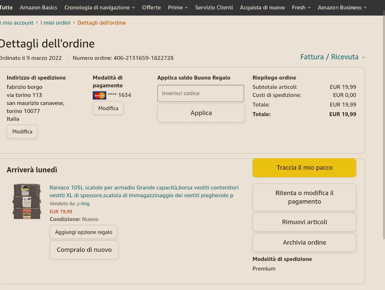Click the Rimuovi articoli button
385x290 pixels.
304,222
